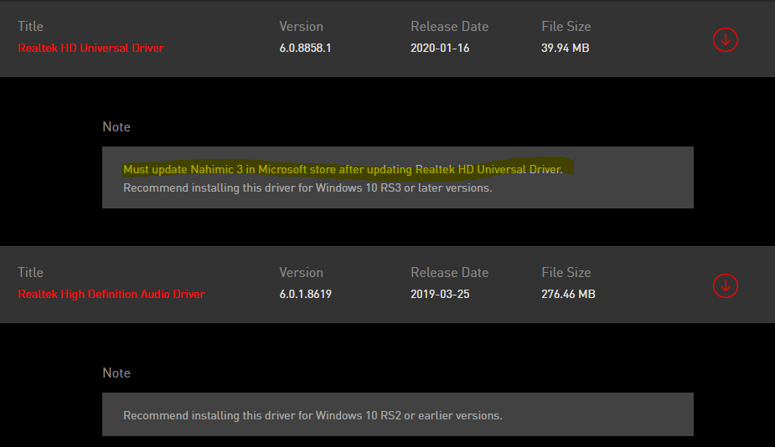Open the Realtek High Definition Audio Driver link
The width and height of the screenshot is (775, 447).
click(x=111, y=294)
